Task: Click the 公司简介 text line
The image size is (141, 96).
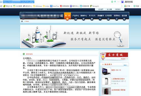Action: point(27,58)
